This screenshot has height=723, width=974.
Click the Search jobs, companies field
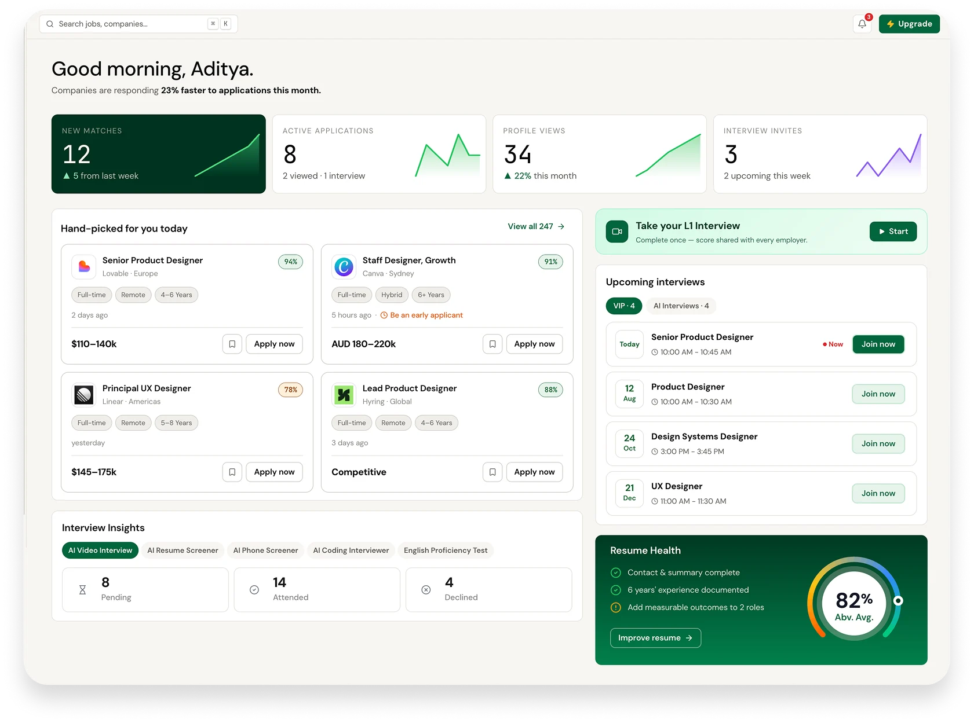click(x=138, y=24)
